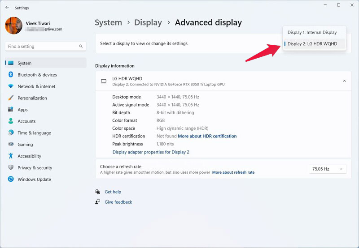Click the Windows Update sync icon
The width and height of the screenshot is (359, 248).
tap(11, 179)
